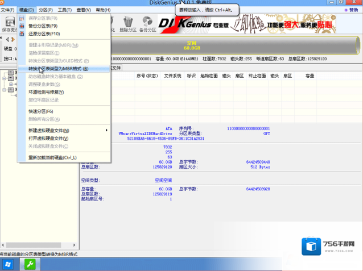Click the green wrench taskbar icon
Image resolution: width=363 pixels, height=271 pixels.
pyautogui.click(x=28, y=265)
